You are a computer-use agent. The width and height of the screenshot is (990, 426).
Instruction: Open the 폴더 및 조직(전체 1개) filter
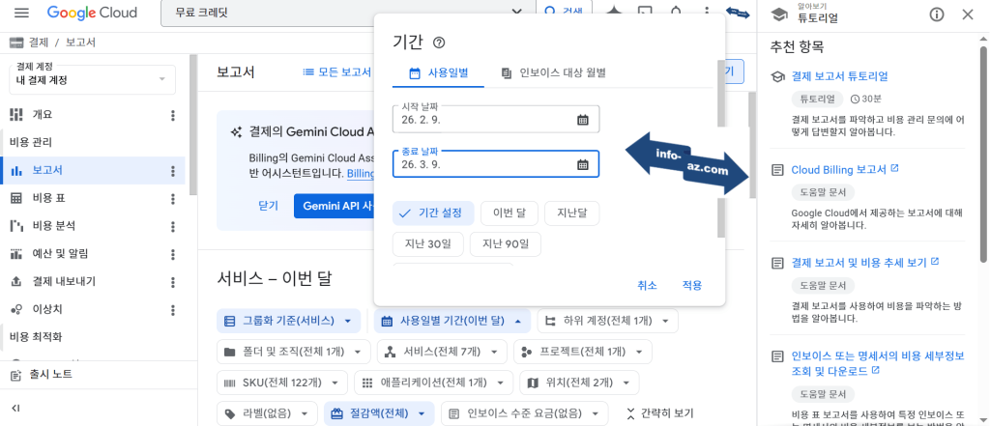pyautogui.click(x=294, y=352)
